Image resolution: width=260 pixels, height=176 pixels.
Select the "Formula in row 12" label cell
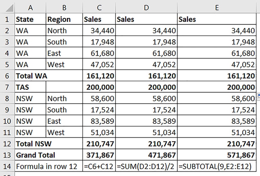pyautogui.click(x=49, y=166)
